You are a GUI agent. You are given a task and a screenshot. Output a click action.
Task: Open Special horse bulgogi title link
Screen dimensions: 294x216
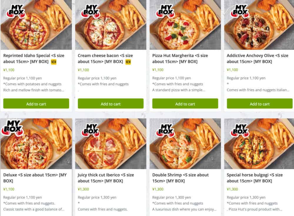[255, 178]
